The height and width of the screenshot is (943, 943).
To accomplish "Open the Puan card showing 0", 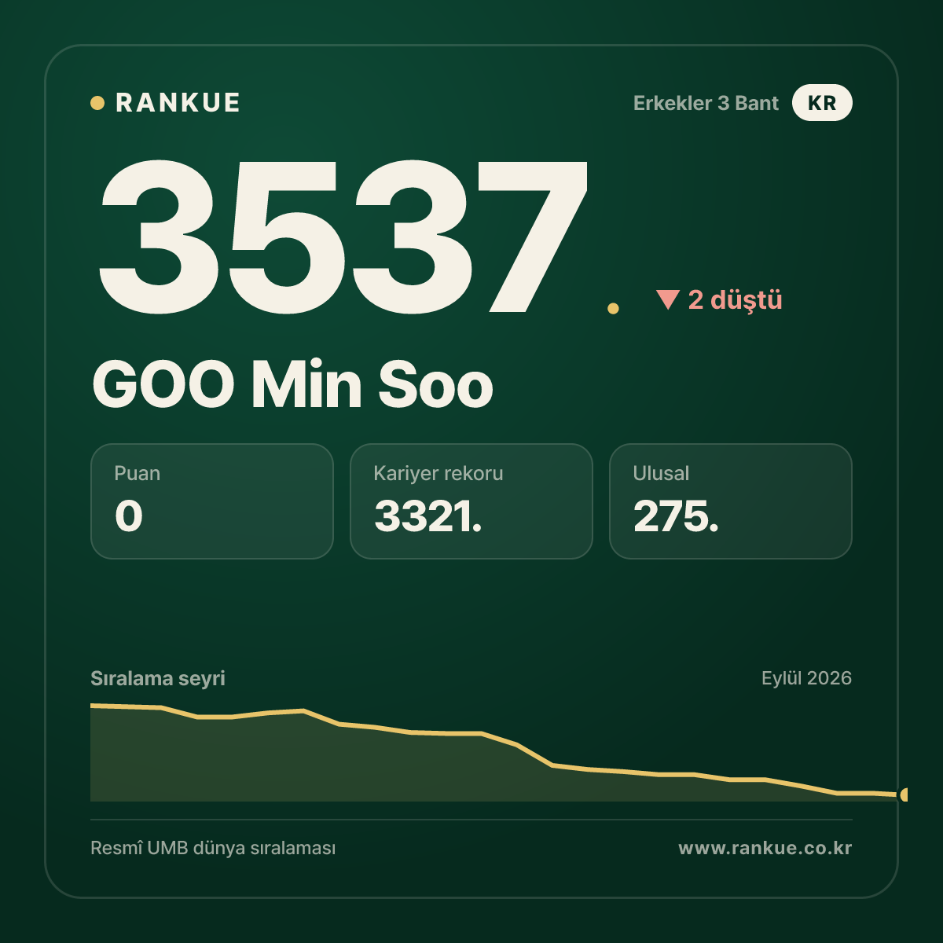I will pos(212,501).
